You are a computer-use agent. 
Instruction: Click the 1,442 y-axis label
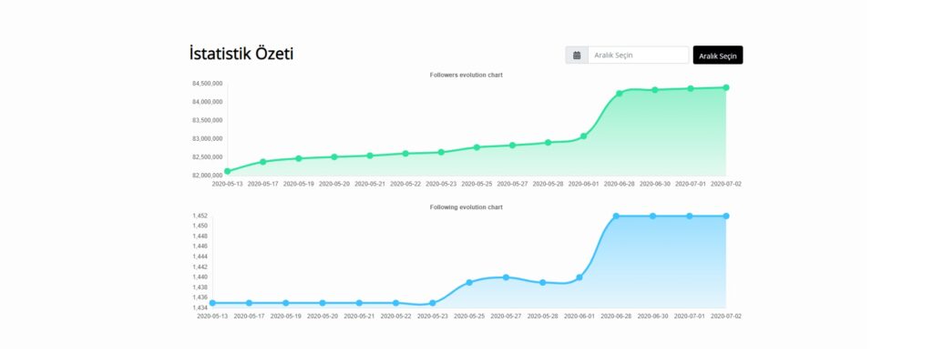click(x=200, y=266)
